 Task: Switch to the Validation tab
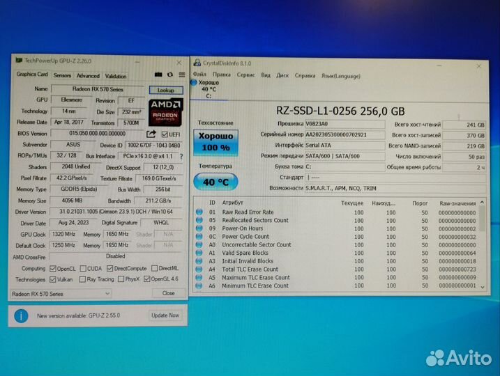click(116, 76)
